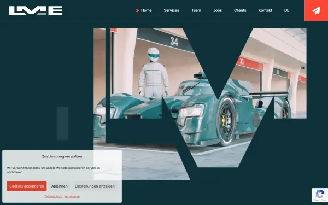328x205 pixels.
Task: Accept cookies with Cookies akzeptieren
Action: [27, 186]
